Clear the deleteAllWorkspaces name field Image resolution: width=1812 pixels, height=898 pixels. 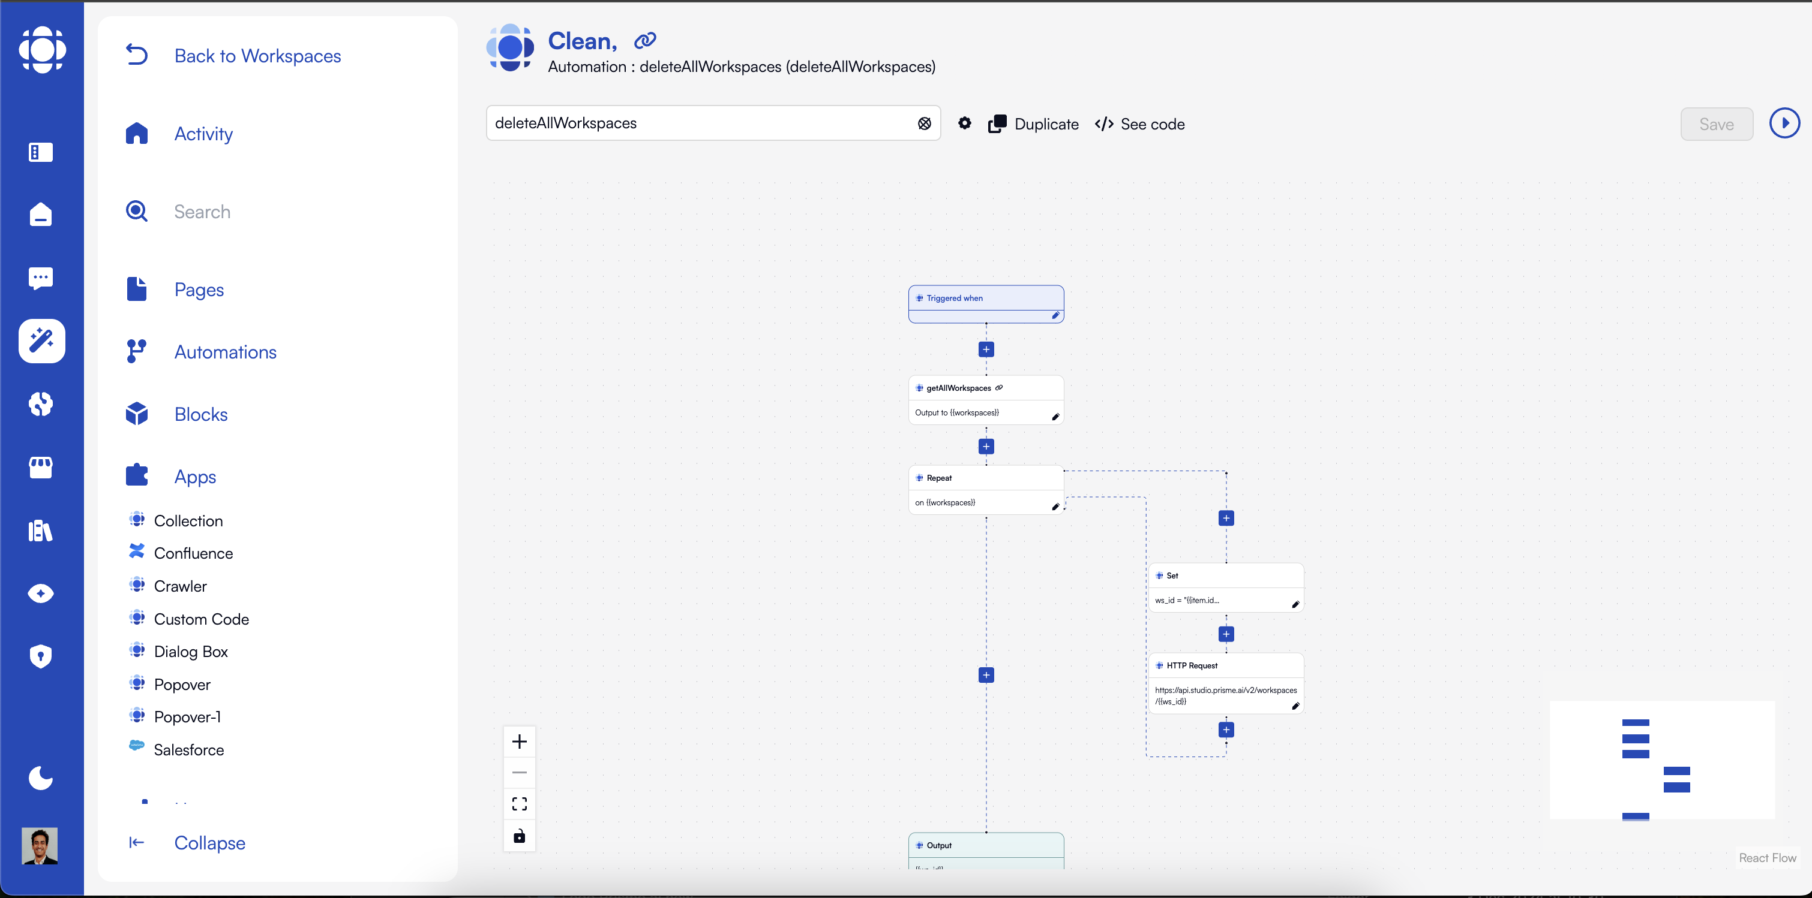[x=924, y=123]
